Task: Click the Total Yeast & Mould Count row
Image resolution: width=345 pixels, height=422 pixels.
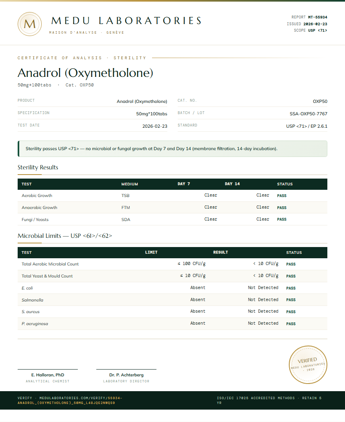Action: pos(172,276)
